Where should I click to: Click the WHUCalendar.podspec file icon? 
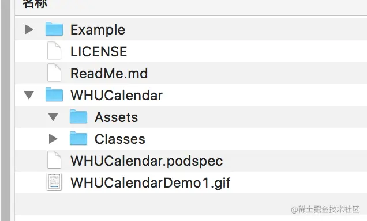point(54,160)
